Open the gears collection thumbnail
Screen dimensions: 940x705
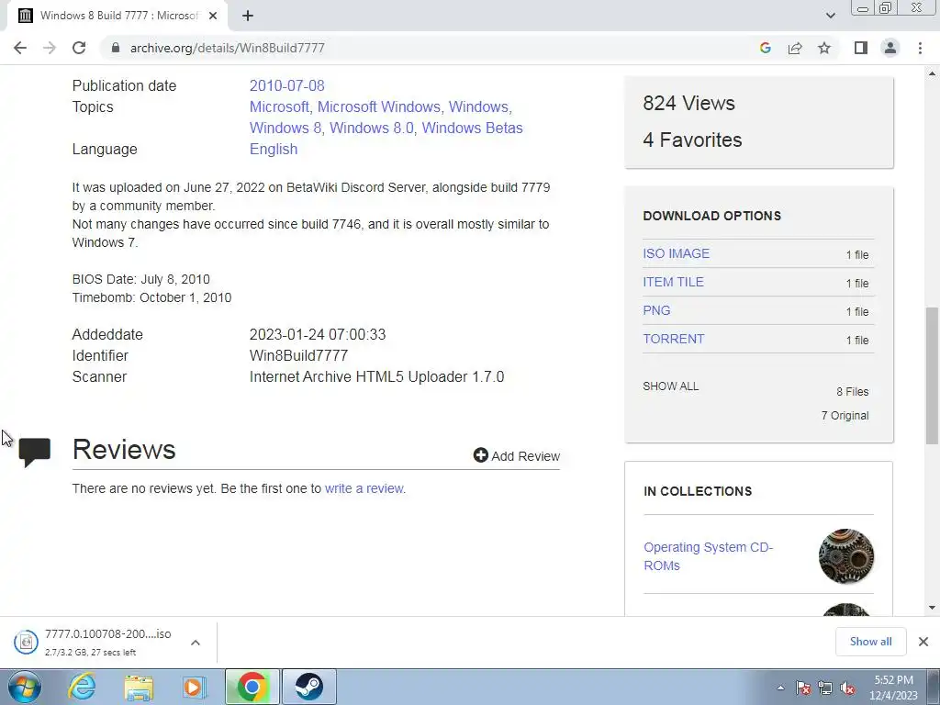(845, 556)
